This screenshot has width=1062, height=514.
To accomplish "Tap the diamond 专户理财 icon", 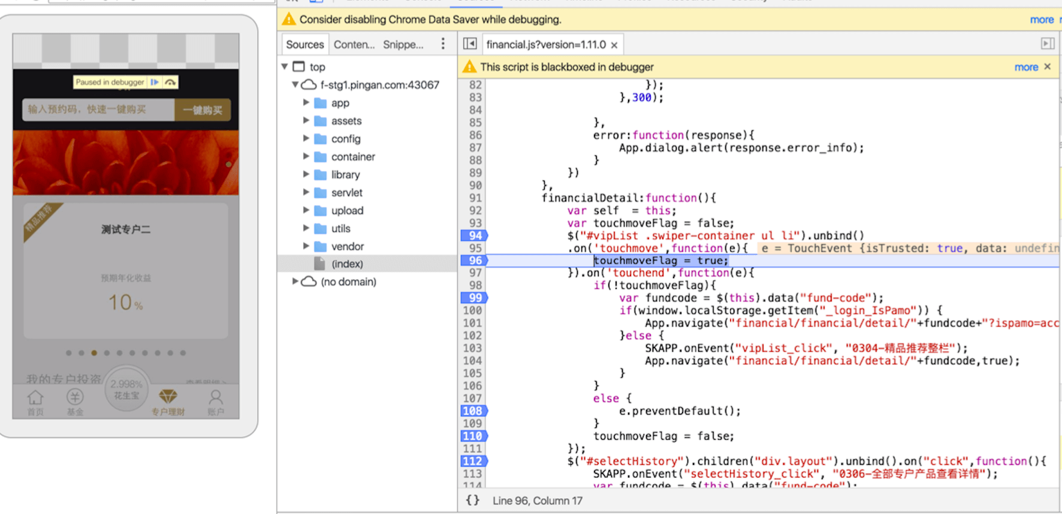I will click(168, 396).
